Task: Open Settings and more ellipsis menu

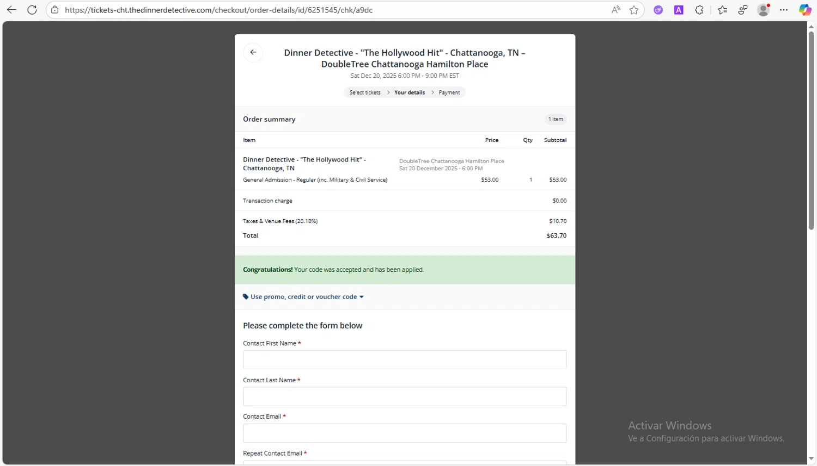Action: coord(784,10)
